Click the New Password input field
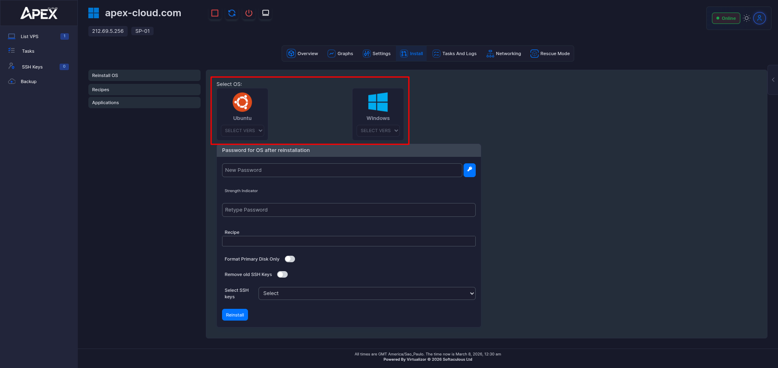 [342, 170]
